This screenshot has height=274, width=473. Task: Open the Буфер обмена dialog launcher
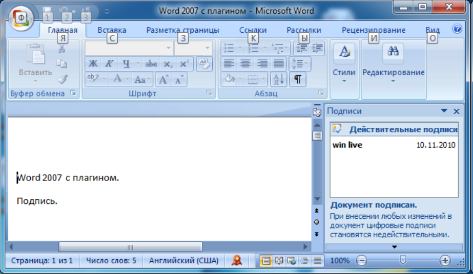pyautogui.click(x=73, y=93)
